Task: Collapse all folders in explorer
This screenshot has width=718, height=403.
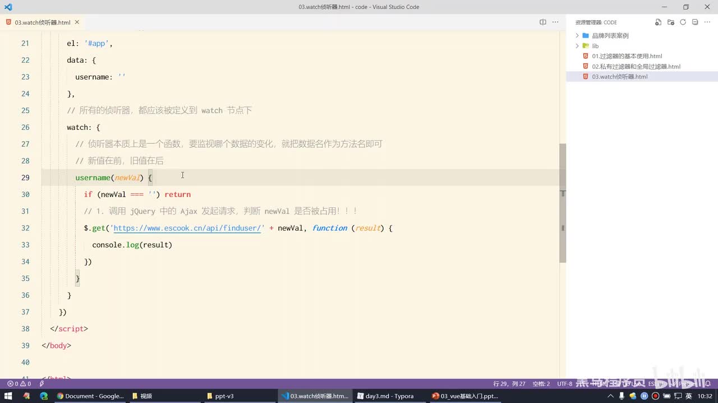Action: coord(695,22)
